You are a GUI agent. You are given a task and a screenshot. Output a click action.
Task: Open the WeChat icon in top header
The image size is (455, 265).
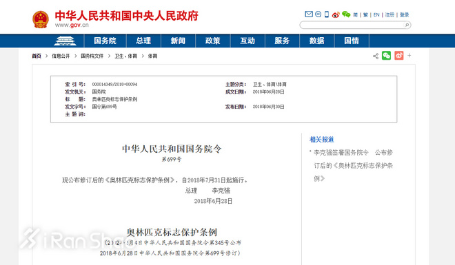pos(346,14)
